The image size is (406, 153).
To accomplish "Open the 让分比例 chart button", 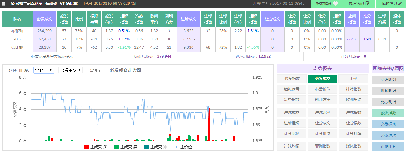I will click(292, 133).
